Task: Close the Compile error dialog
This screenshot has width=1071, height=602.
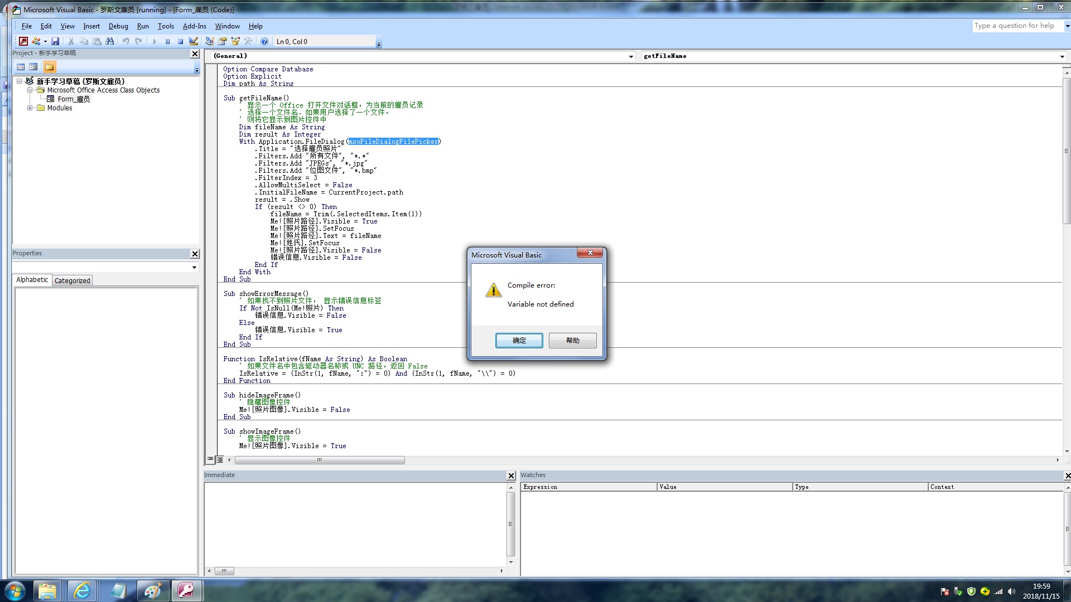Action: (x=590, y=253)
